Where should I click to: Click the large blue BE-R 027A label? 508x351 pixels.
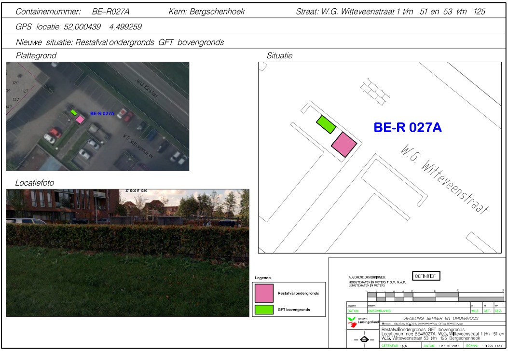408,128
